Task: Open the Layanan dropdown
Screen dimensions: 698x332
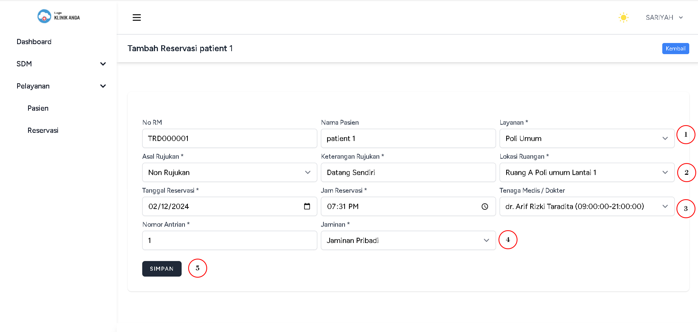Action: click(x=586, y=139)
